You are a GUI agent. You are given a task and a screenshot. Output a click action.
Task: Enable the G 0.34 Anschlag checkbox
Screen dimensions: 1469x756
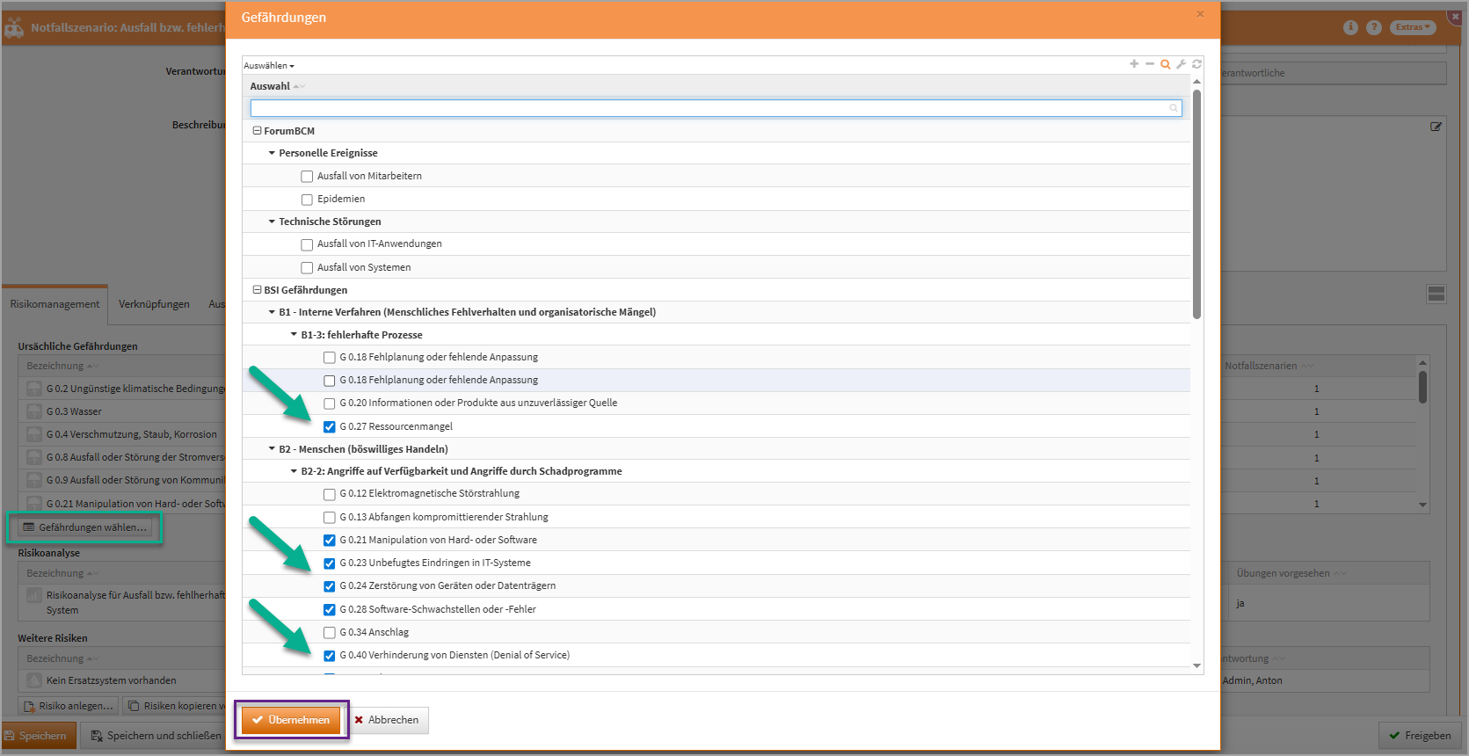pyautogui.click(x=330, y=633)
